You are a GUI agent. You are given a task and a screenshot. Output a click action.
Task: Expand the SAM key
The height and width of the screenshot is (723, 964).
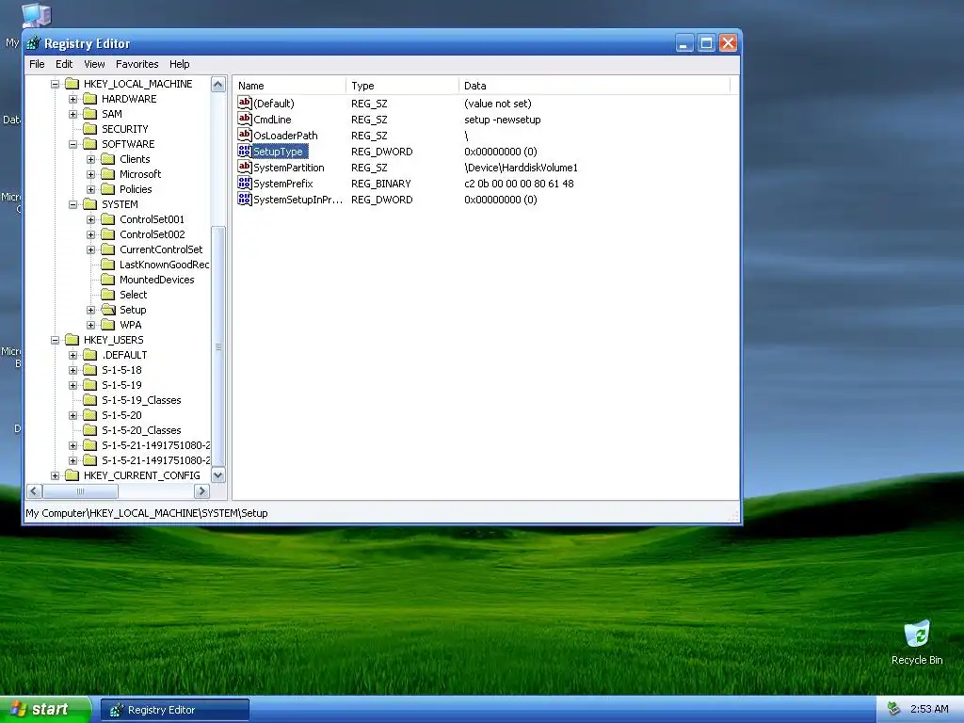pyautogui.click(x=73, y=114)
